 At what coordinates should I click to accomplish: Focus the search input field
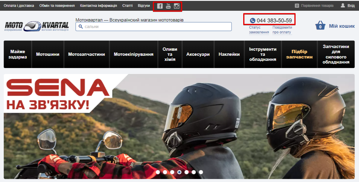(x=153, y=27)
